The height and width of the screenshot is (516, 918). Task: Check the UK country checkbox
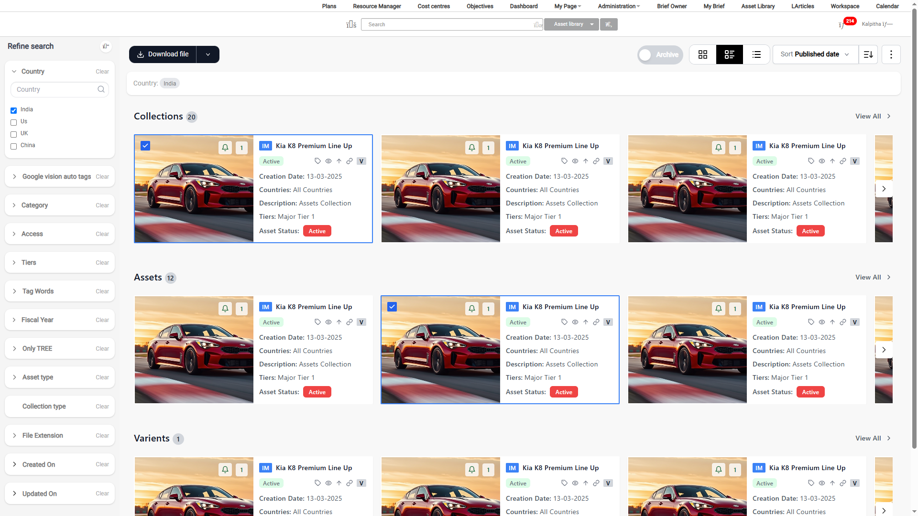click(x=14, y=134)
